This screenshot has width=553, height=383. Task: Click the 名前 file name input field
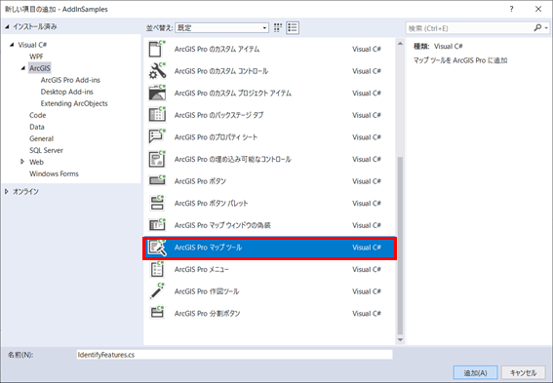click(x=234, y=355)
